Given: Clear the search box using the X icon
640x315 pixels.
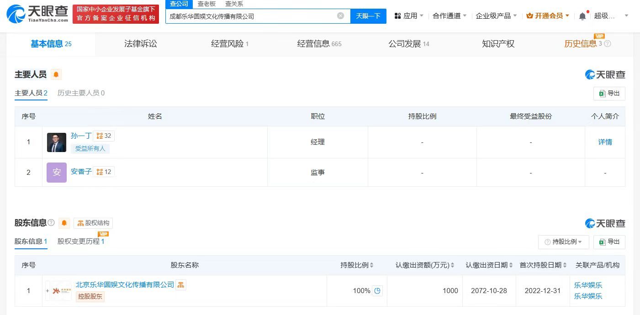Looking at the screenshot, I should (340, 15).
